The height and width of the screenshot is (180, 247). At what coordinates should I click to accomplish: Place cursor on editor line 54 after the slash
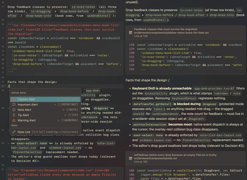pyautogui.click(x=10, y=86)
